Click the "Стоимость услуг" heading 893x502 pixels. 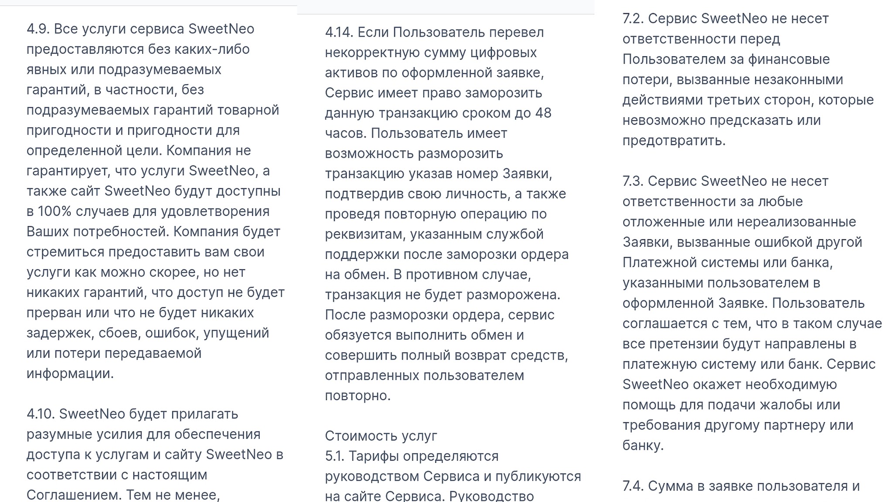[381, 436]
